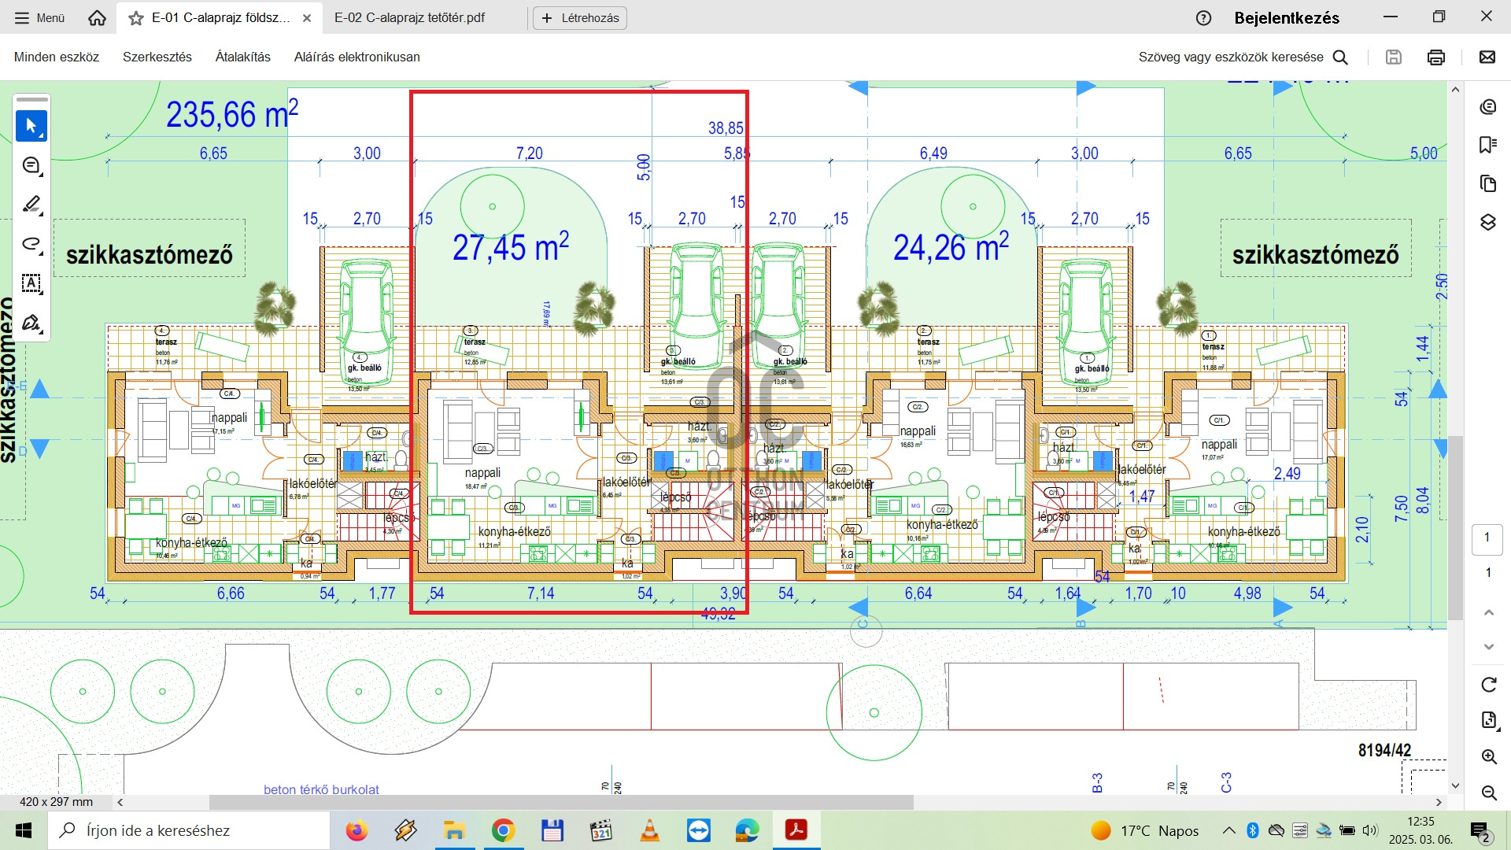Print the document with printer icon
Screen dimensions: 1511x850
pyautogui.click(x=1435, y=57)
